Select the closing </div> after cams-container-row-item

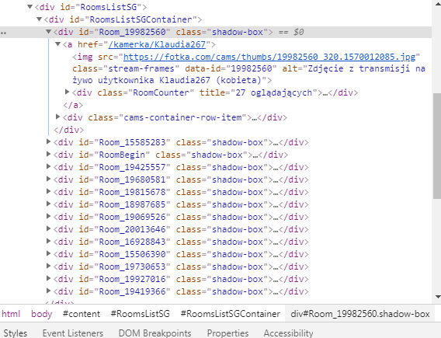click(69, 130)
